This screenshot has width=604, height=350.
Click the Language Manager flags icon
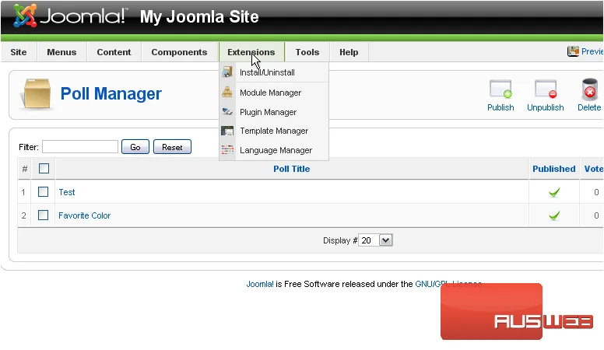pos(227,150)
